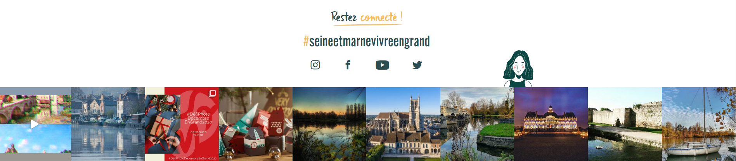This screenshot has width=736, height=161.
Task: Open the Twitter bird icon
Action: [417, 65]
